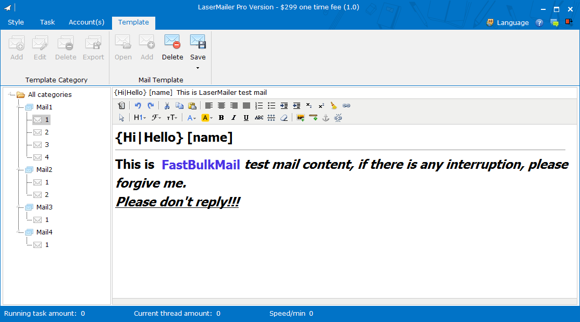Viewport: 580px width, 322px height.
Task: Open the chat feedback bubbles icon
Action: [x=554, y=22]
